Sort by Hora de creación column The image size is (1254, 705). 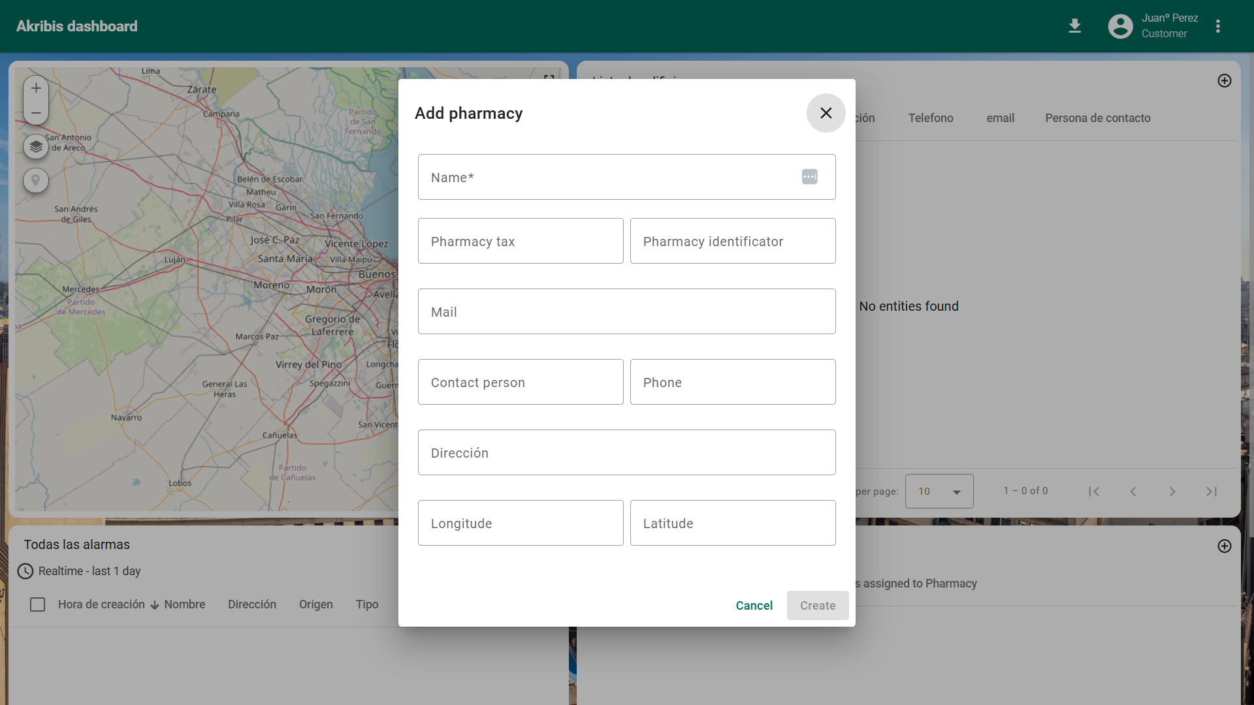(101, 604)
